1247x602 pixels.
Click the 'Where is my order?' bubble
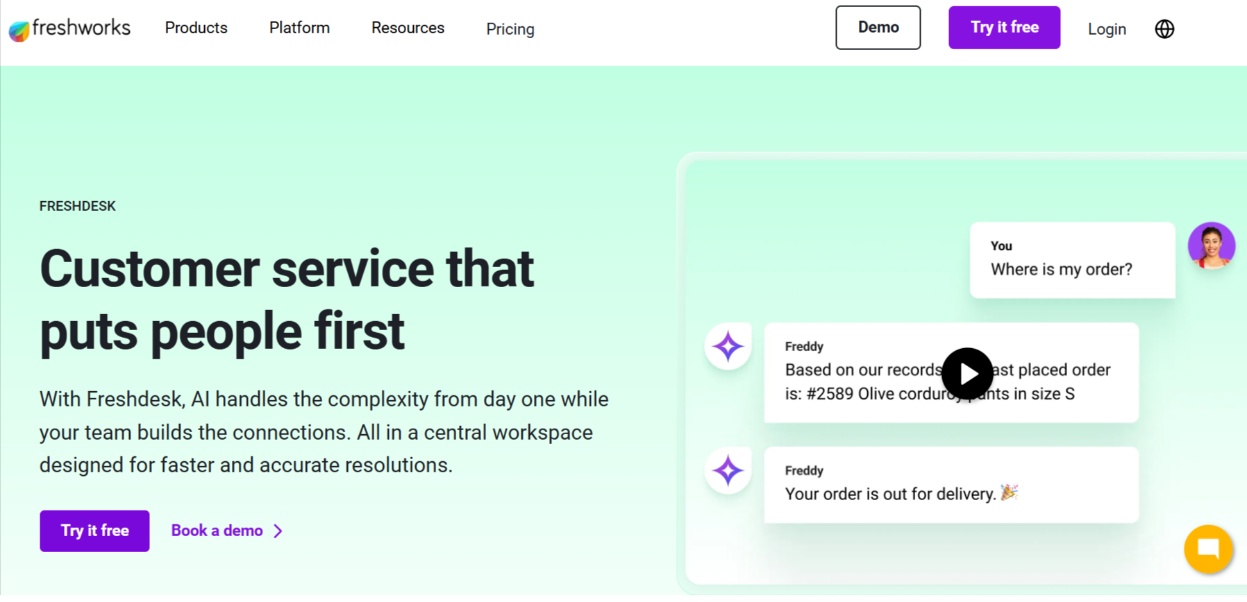pyautogui.click(x=1072, y=260)
